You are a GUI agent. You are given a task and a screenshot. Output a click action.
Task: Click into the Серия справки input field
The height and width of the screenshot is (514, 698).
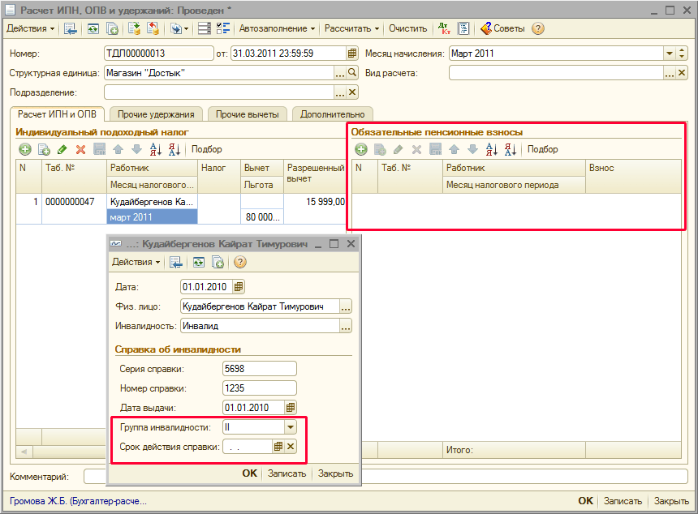(x=259, y=369)
